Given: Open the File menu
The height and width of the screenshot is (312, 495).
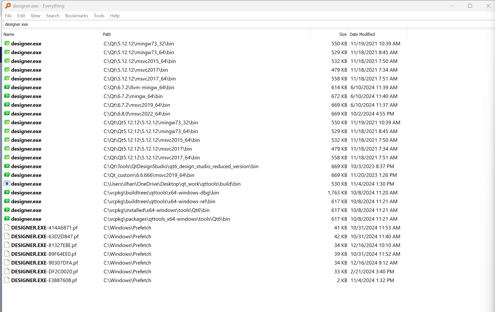Looking at the screenshot, I should pyautogui.click(x=8, y=16).
